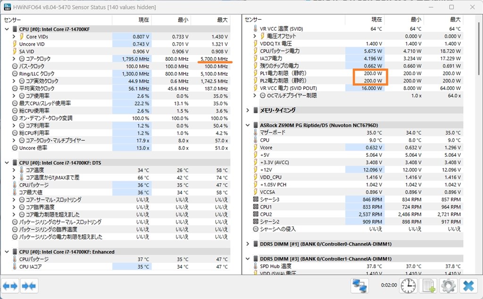
Task: Collapse the CPU [#0] Intel Core i7-14700KF group
Action: (x=7, y=29)
